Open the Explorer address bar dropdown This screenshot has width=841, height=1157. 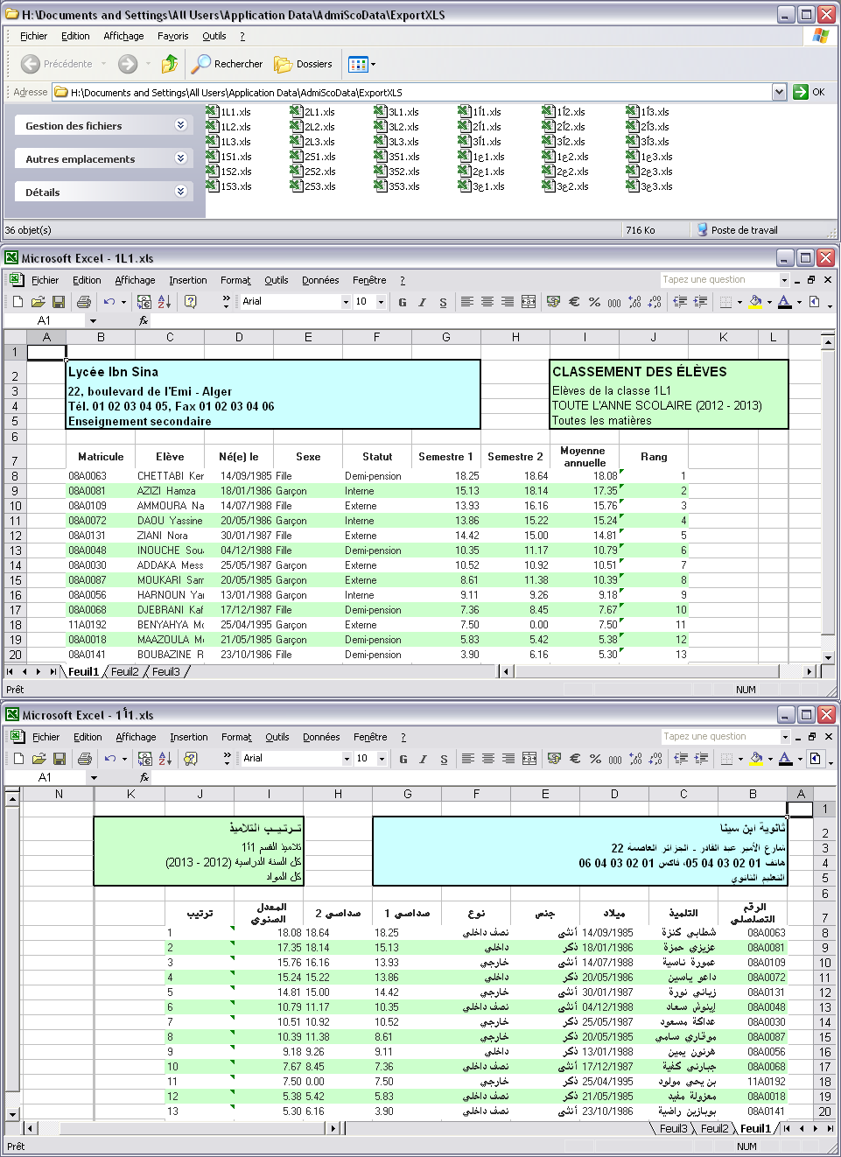[779, 92]
